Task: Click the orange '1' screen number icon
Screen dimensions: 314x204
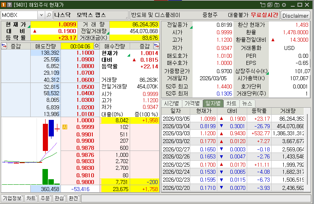Action: click(x=4, y=5)
